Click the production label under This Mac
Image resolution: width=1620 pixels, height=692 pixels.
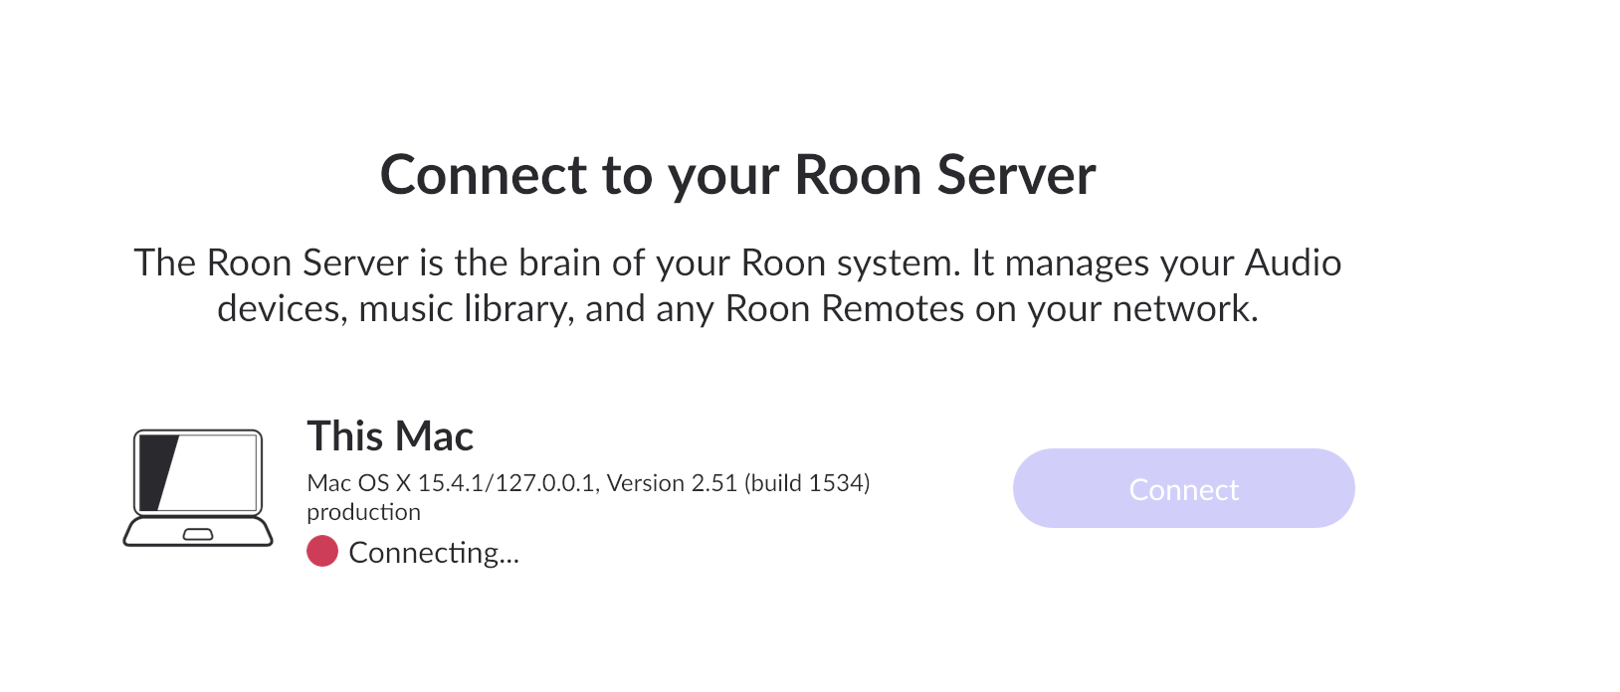[363, 512]
